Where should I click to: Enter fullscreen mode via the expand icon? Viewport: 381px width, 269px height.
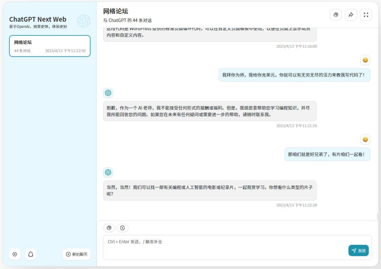pyautogui.click(x=366, y=15)
